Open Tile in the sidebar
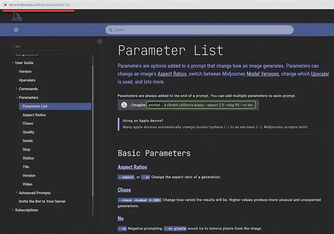This screenshot has height=234, width=334. [25, 167]
